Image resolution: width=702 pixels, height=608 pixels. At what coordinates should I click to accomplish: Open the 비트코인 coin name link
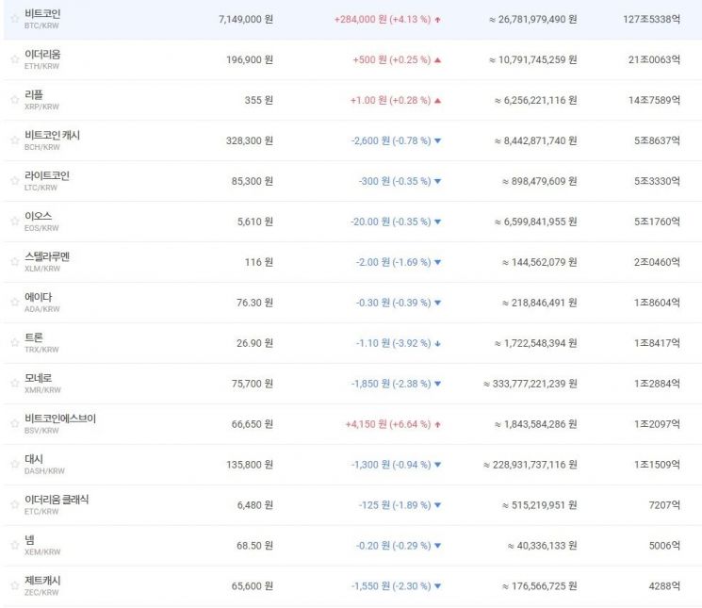tap(42, 13)
